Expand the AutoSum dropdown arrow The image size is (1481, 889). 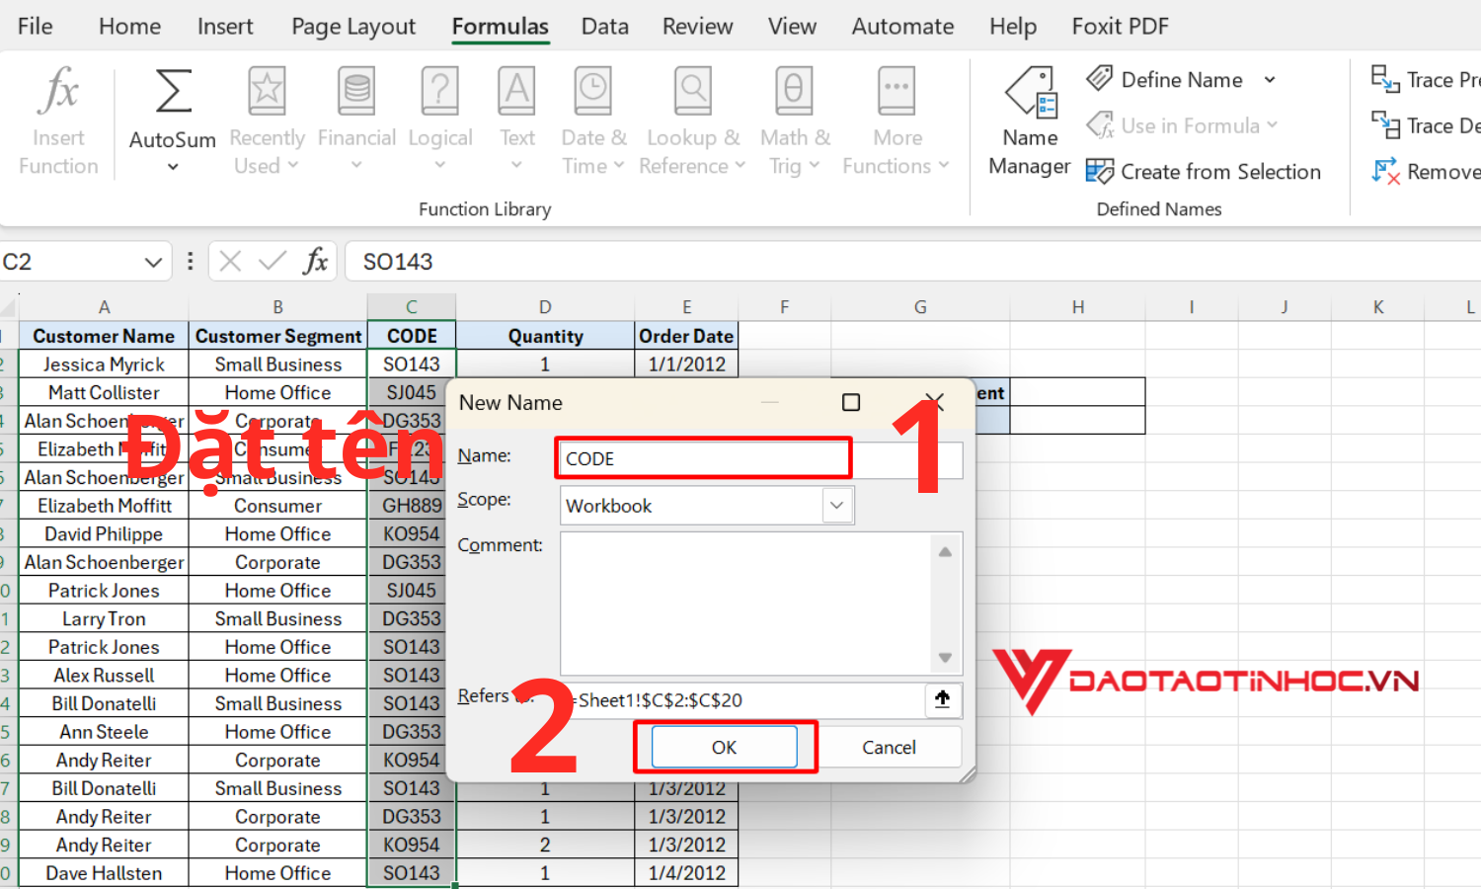point(173,167)
